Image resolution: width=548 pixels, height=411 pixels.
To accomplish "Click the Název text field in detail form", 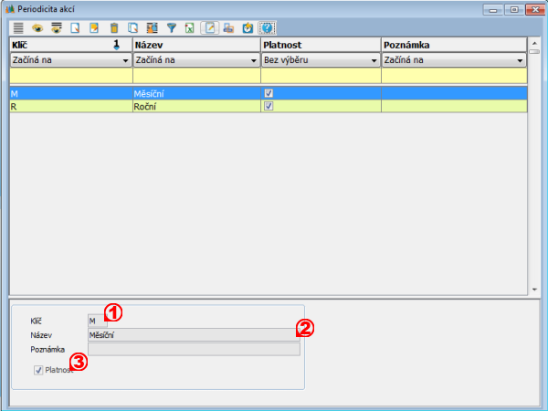I will click(x=193, y=335).
